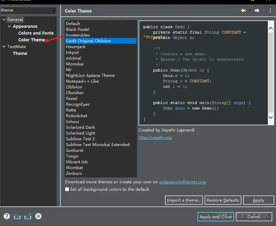Enable Set all background colors to default

(x=67, y=189)
